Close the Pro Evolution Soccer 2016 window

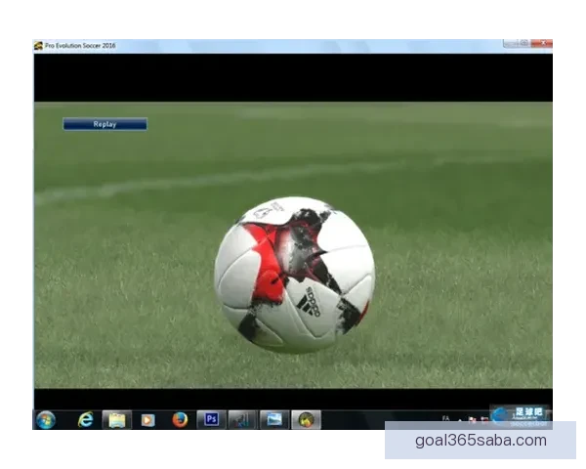(x=542, y=43)
